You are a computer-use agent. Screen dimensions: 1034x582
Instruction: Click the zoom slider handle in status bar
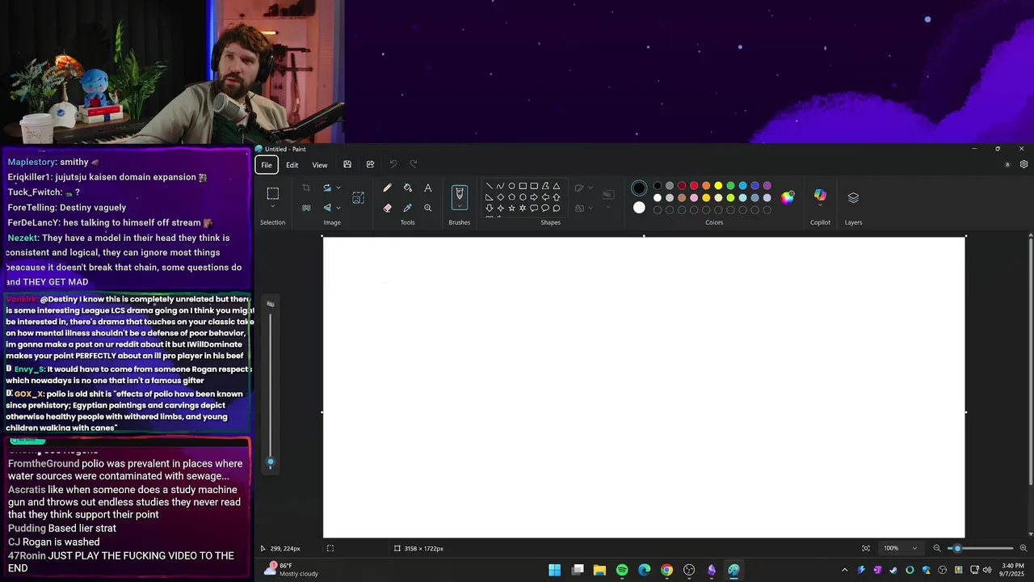point(957,548)
